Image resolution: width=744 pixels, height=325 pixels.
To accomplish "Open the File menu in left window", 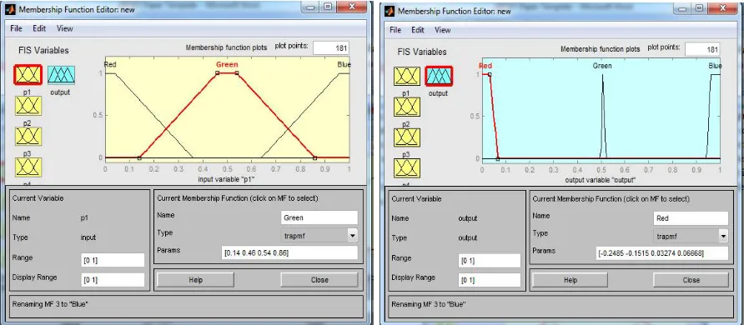I will 16,28.
